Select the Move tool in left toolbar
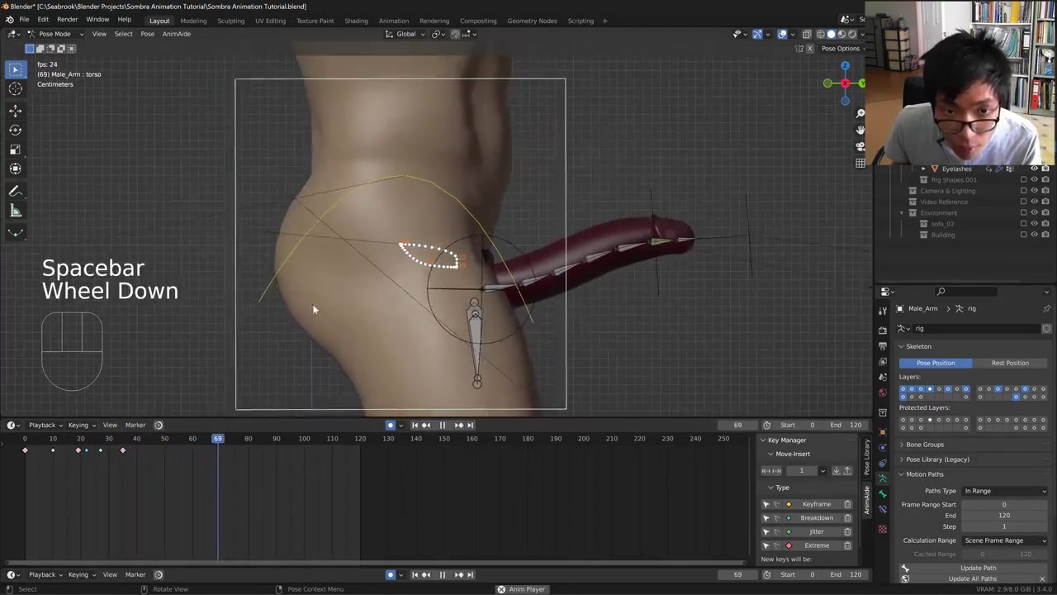The width and height of the screenshot is (1057, 595). click(15, 110)
